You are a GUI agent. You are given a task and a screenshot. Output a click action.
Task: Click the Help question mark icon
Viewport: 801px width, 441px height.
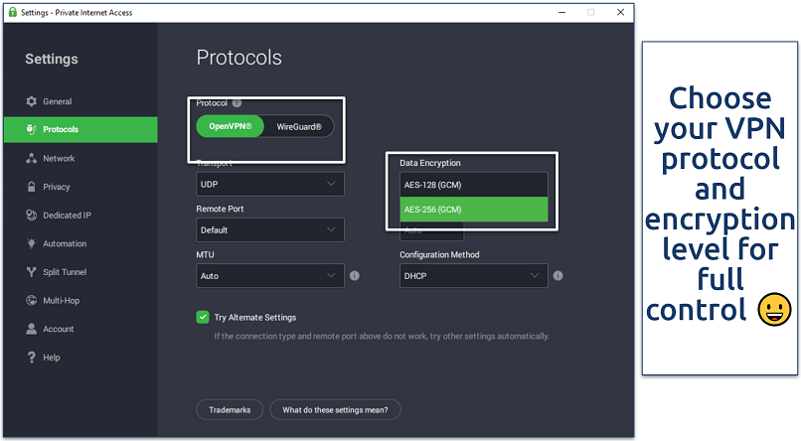click(x=31, y=358)
